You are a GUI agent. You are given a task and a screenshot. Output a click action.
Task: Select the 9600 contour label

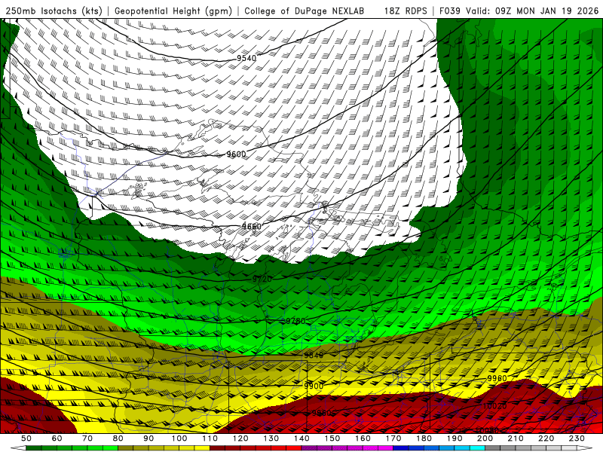pyautogui.click(x=236, y=154)
